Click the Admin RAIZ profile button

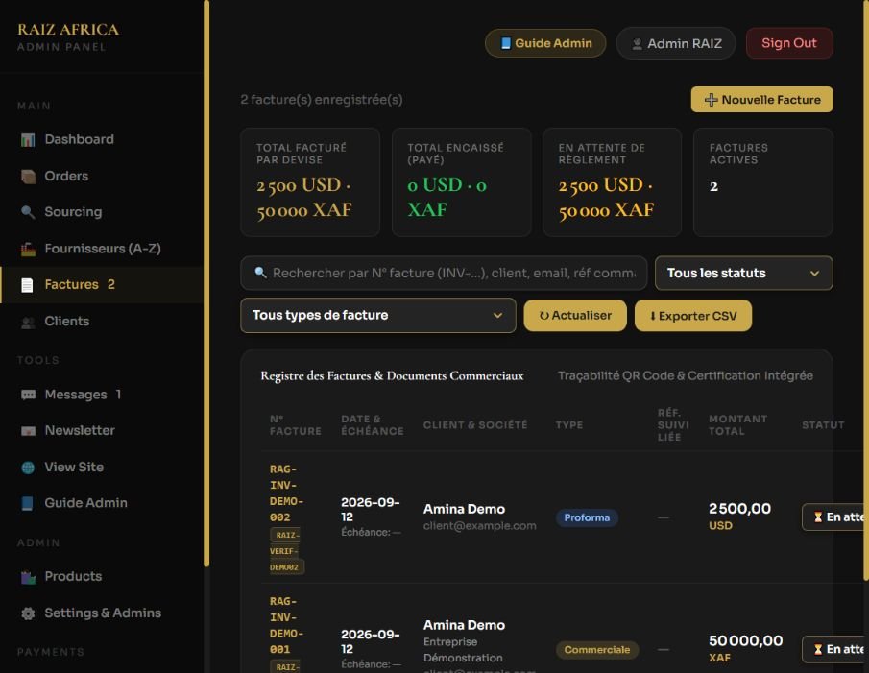676,43
